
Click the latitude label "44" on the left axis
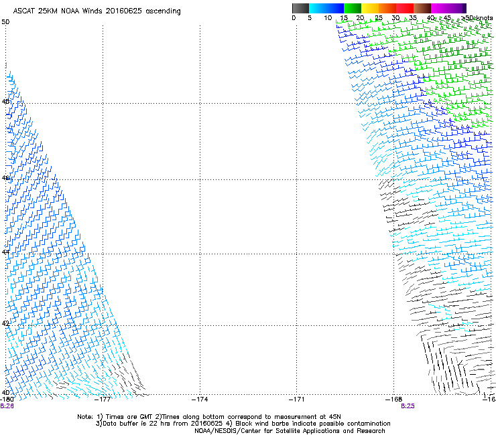[x=5, y=252]
